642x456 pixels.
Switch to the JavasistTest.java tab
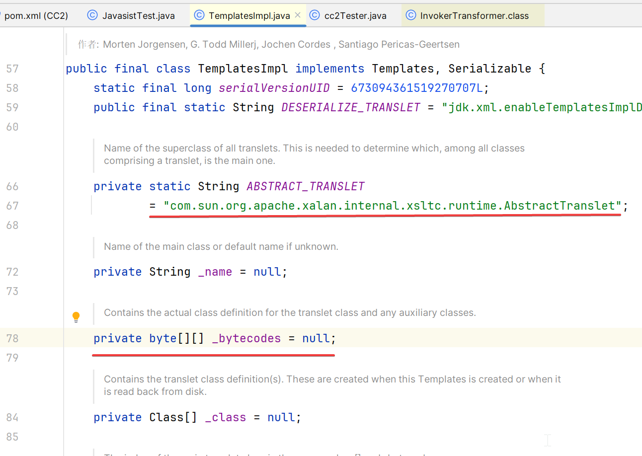138,15
